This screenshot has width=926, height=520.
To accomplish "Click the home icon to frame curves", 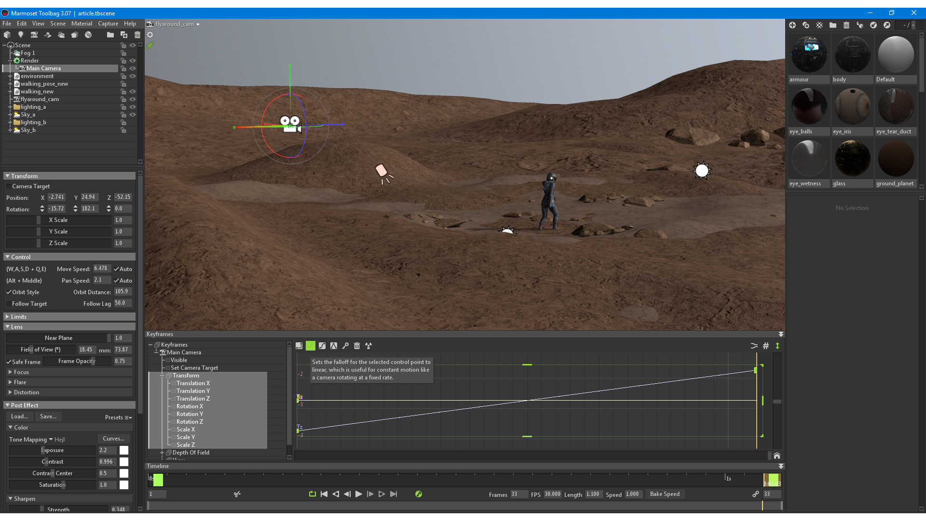I will [x=777, y=455].
